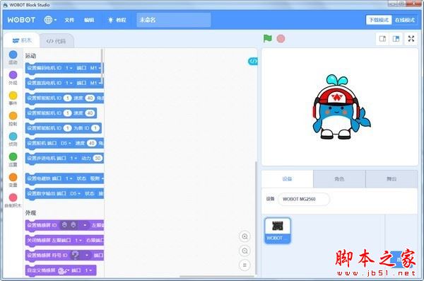Click the 设置步进电机 stepper motor block
This screenshot has width=424, height=281.
pos(64,159)
